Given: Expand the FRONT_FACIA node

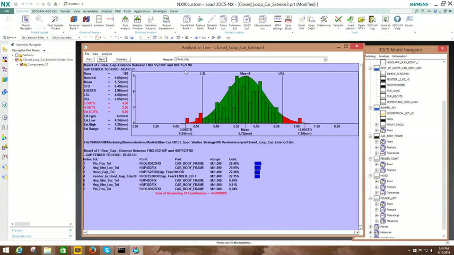Looking at the screenshot, I should pyautogui.click(x=377, y=125).
